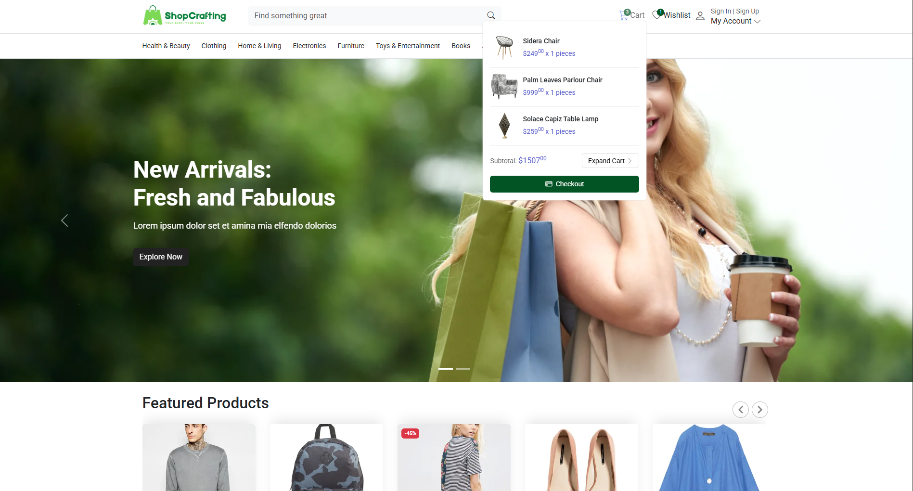Expand the My Account dropdown
Image resolution: width=913 pixels, height=491 pixels.
pos(735,21)
